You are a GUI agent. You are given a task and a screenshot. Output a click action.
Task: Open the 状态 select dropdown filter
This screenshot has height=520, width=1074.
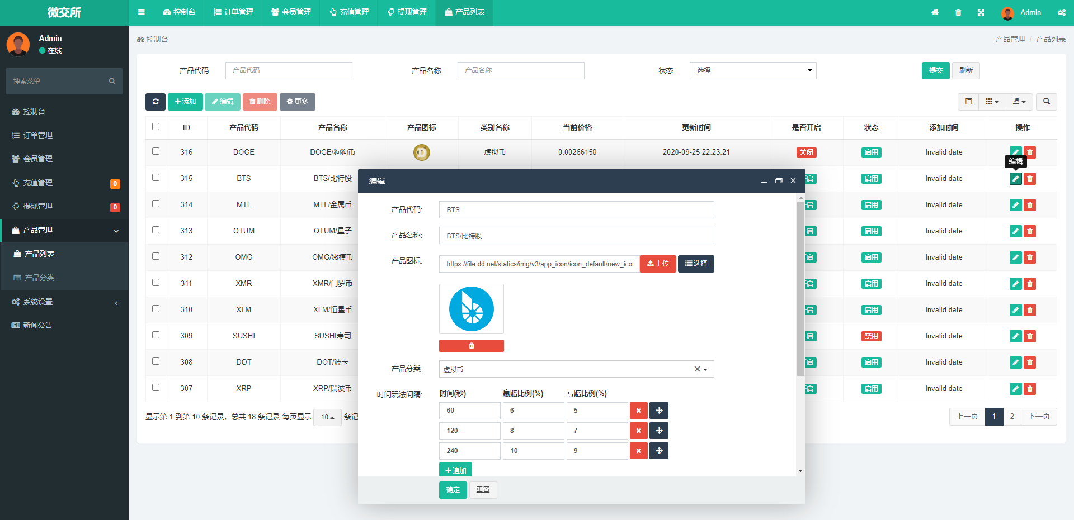tap(752, 70)
